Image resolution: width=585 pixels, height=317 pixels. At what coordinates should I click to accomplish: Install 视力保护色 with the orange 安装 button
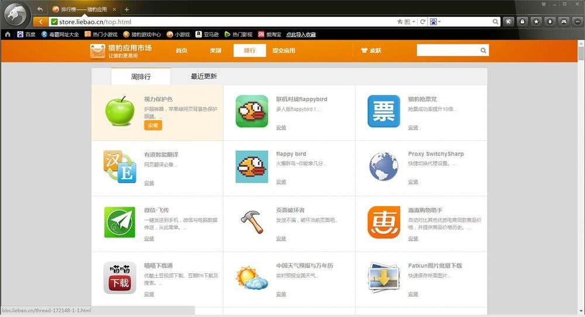[x=153, y=125]
